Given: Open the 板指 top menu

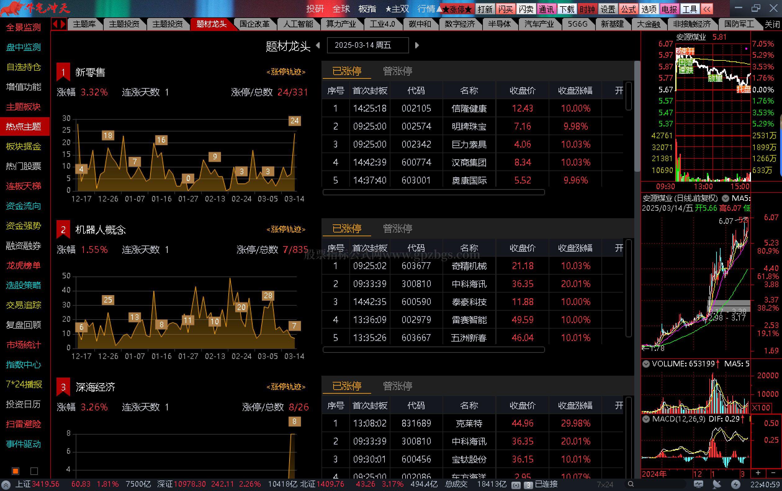Looking at the screenshot, I should (367, 9).
